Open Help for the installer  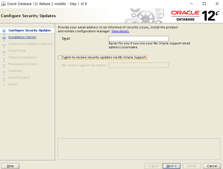[10, 166]
